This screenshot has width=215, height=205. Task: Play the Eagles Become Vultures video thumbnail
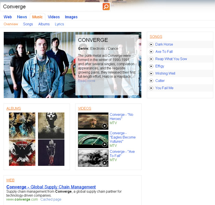(93, 140)
